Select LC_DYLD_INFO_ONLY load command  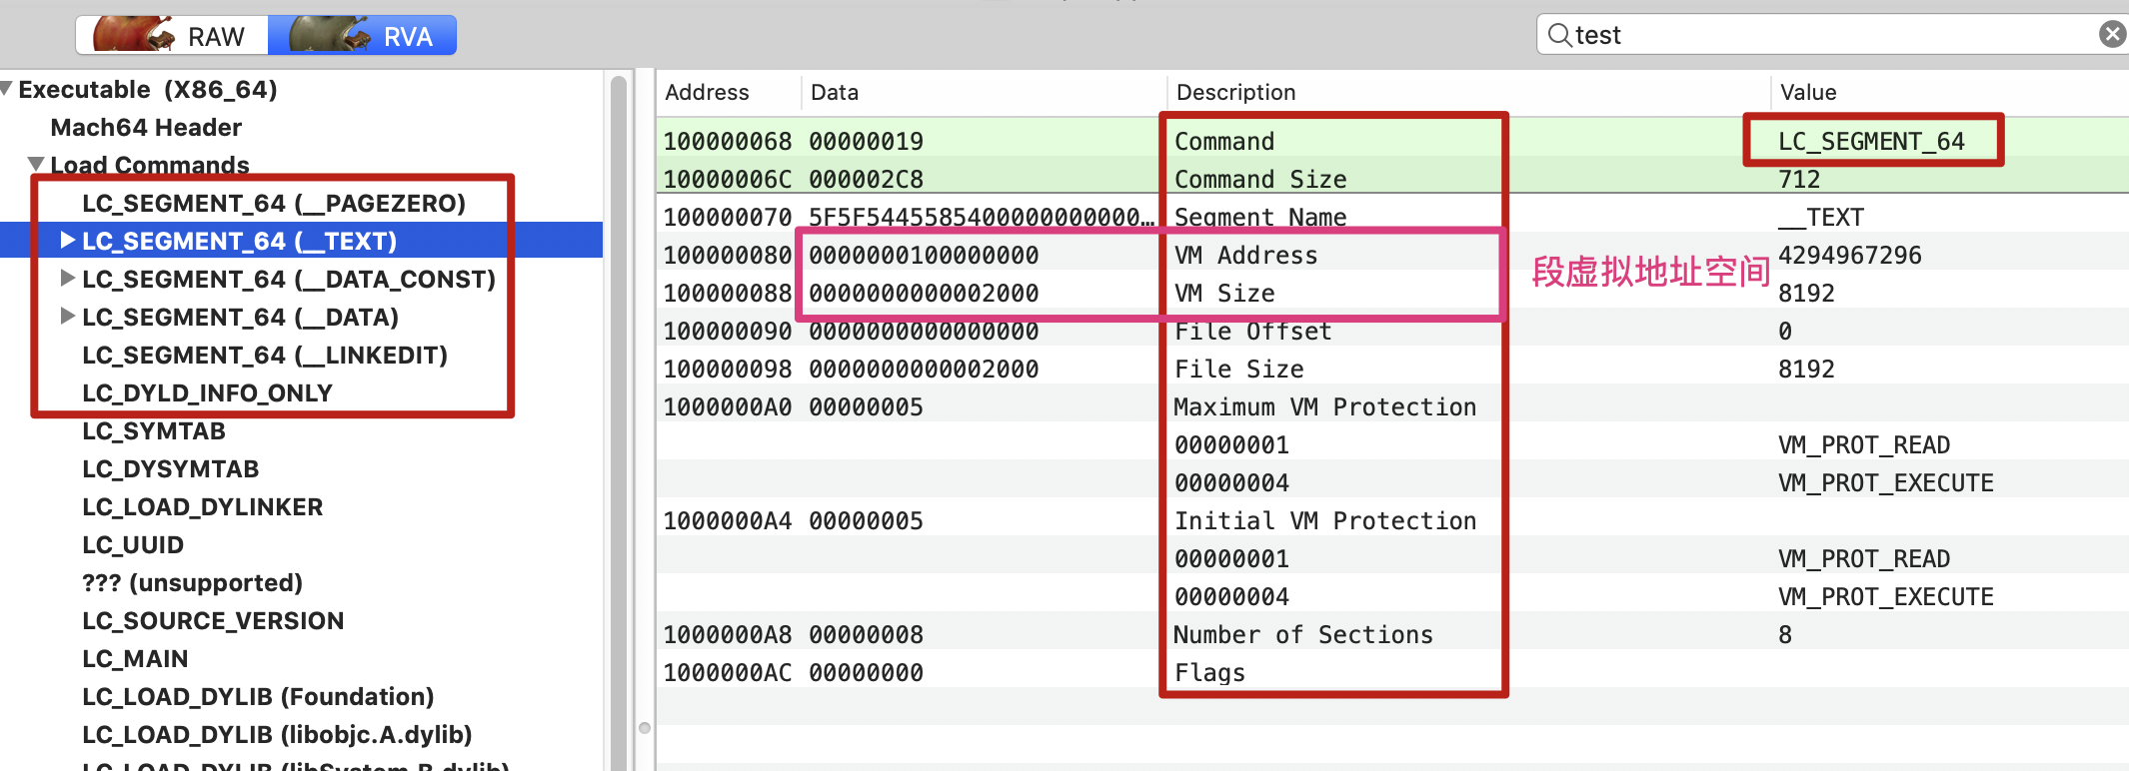207,392
